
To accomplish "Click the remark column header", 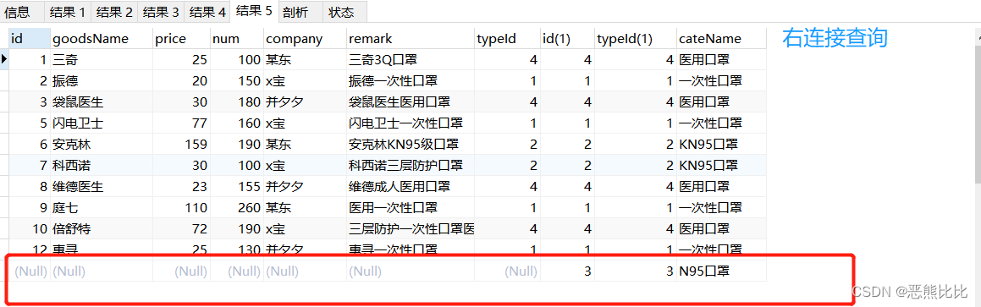I will pyautogui.click(x=411, y=39).
